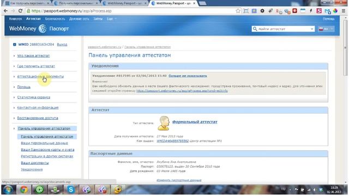The width and height of the screenshot is (349, 196).
Task: Open the Аттестат menu item
Action: 33,19
